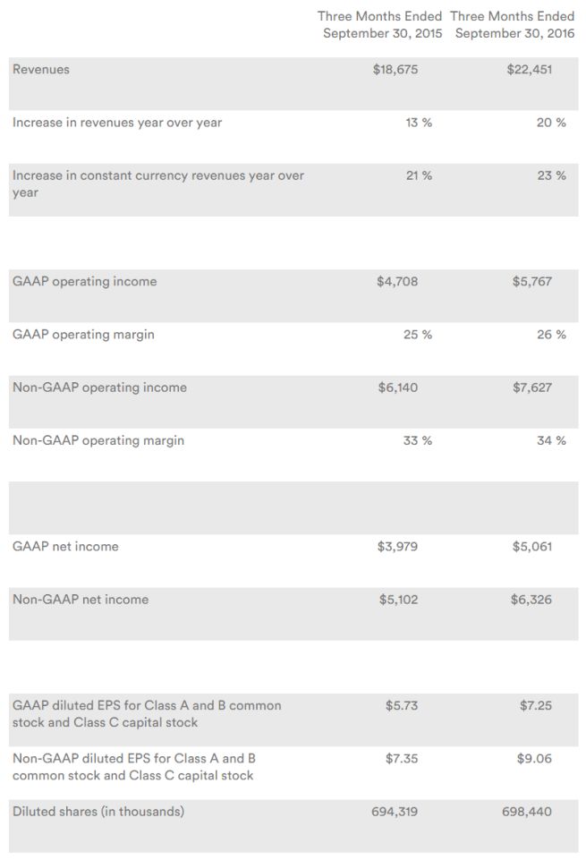Select the 34 % Non-GAAP margin value
The height and width of the screenshot is (860, 586).
[551, 440]
